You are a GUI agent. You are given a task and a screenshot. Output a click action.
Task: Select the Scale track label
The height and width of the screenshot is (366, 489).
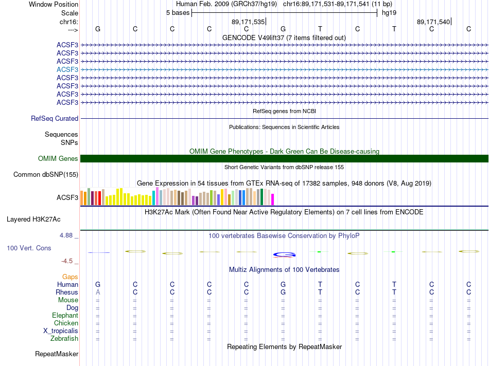coord(69,13)
